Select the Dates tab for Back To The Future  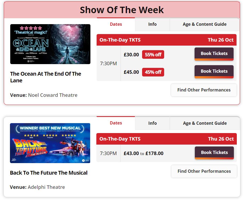116,123
